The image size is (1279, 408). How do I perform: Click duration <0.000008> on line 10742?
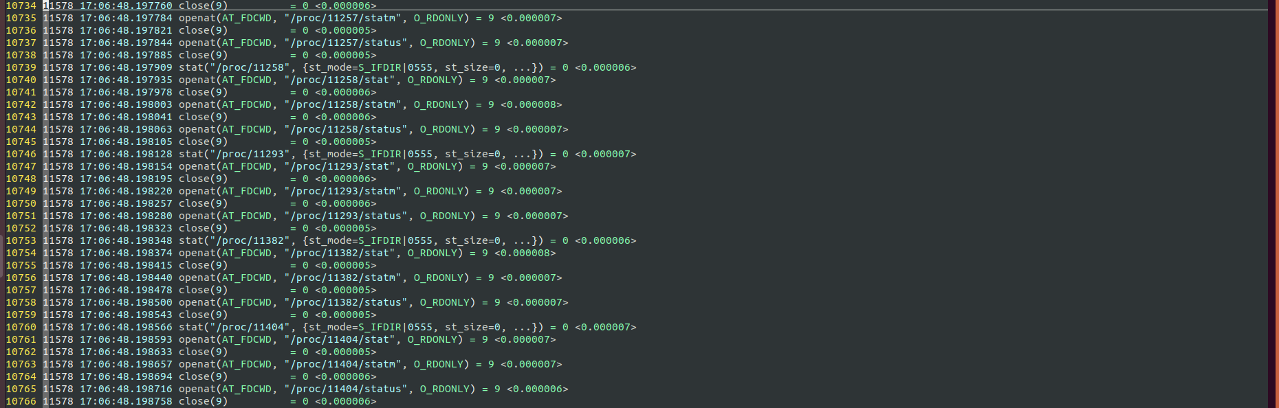pyautogui.click(x=532, y=104)
